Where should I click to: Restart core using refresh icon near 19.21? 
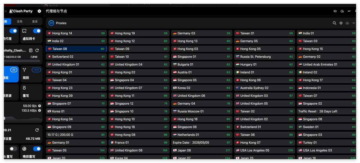coord(37,130)
